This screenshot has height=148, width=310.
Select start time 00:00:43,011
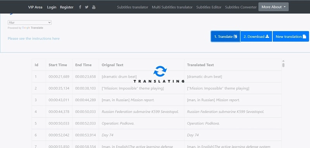click(59, 100)
